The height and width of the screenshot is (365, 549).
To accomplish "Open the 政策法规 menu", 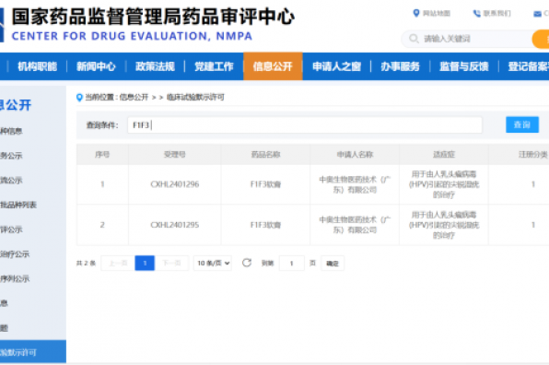I will [155, 66].
